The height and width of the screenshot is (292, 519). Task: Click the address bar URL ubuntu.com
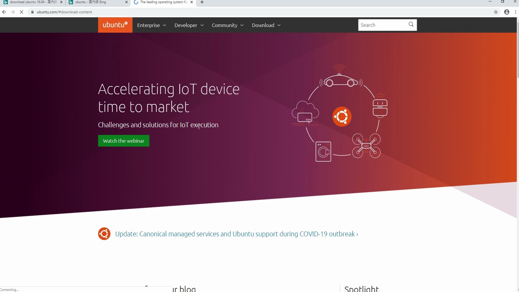[x=64, y=12]
